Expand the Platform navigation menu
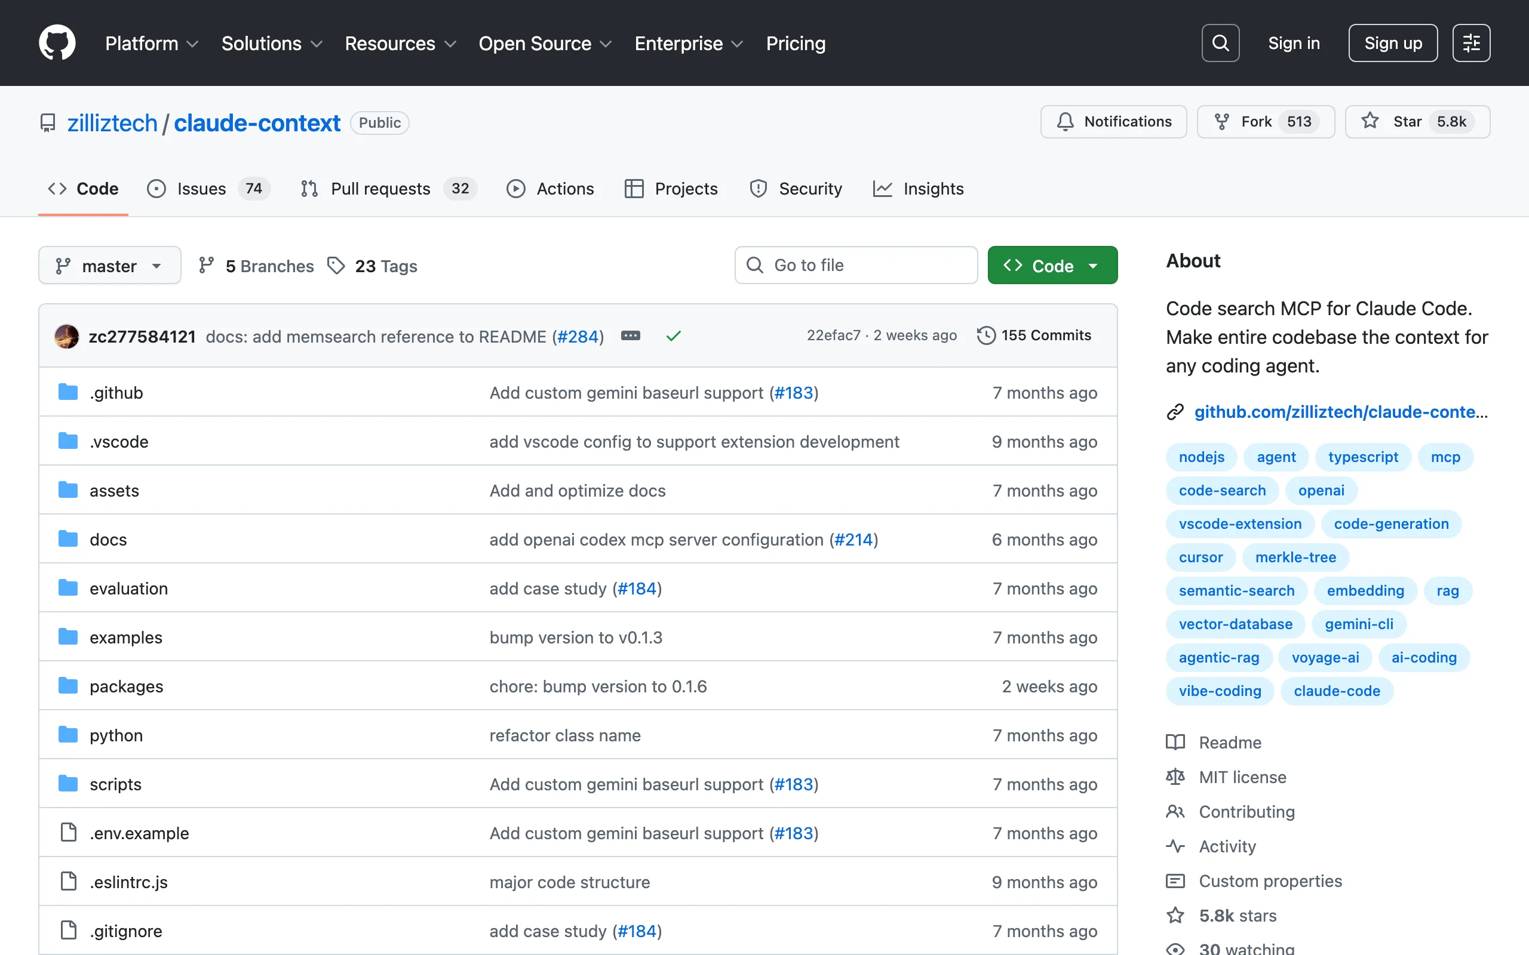The height and width of the screenshot is (955, 1529). click(152, 43)
